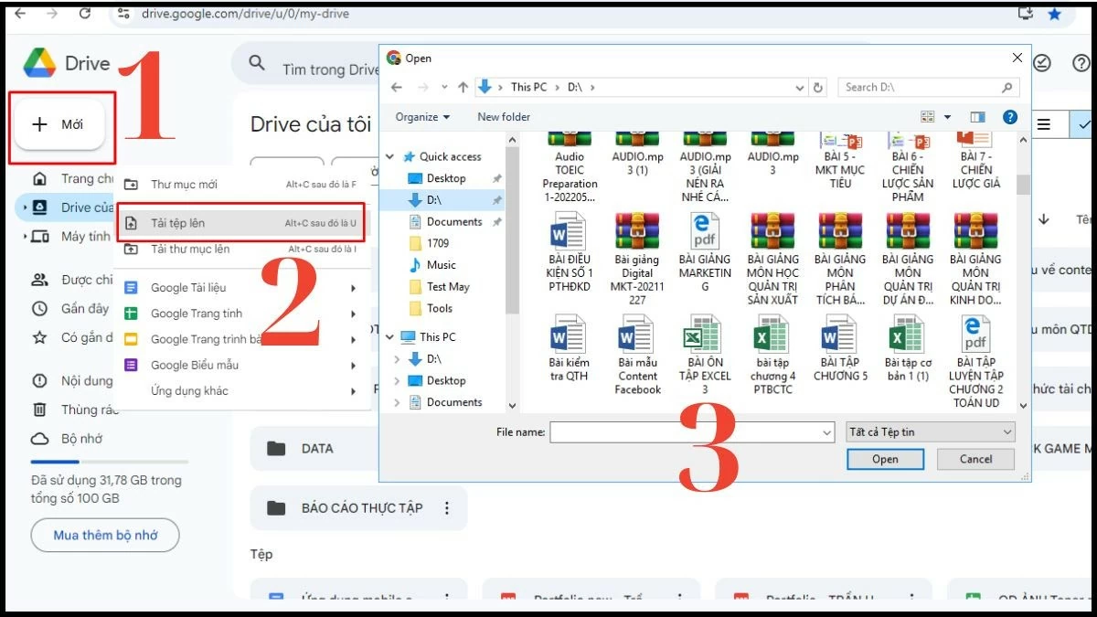Screen dimensions: 1097x617
Task: Click the refresh icon beside the D:\ address bar
Action: tap(818, 87)
